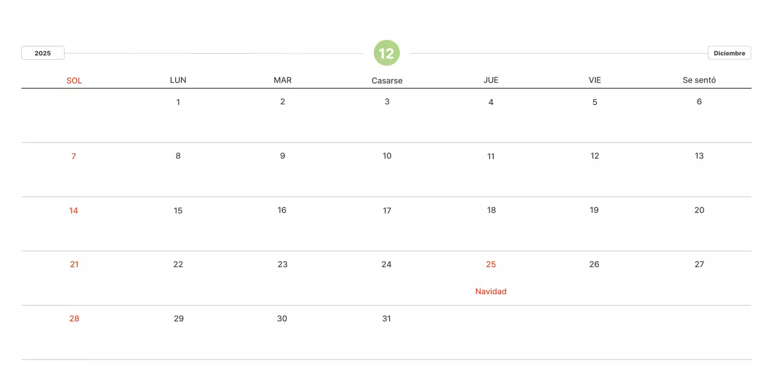Choose December 1 on the calendar

point(178,102)
